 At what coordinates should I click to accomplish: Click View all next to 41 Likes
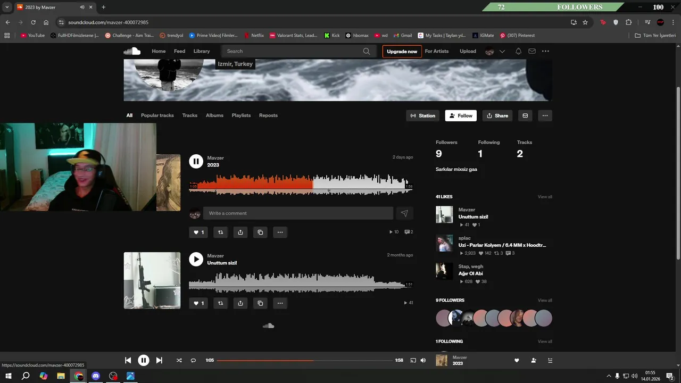545,197
